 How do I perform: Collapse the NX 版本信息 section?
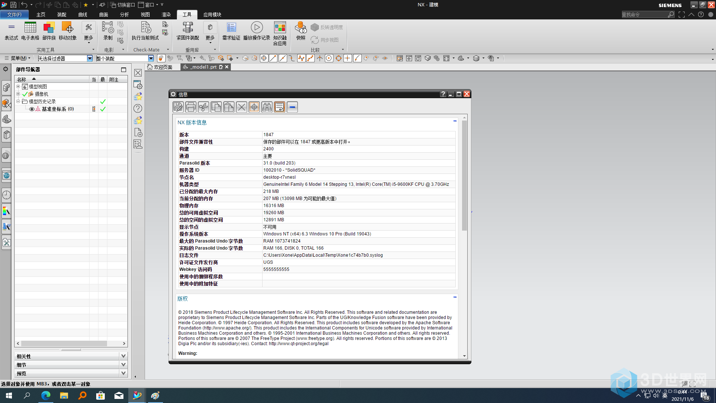coord(455,121)
